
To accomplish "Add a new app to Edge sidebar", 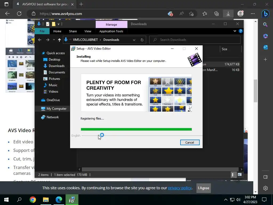I will pyautogui.click(x=265, y=60).
